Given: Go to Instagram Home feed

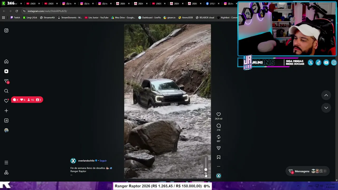Looking at the screenshot, I should coord(6,61).
